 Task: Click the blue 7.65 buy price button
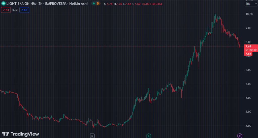click(24, 10)
